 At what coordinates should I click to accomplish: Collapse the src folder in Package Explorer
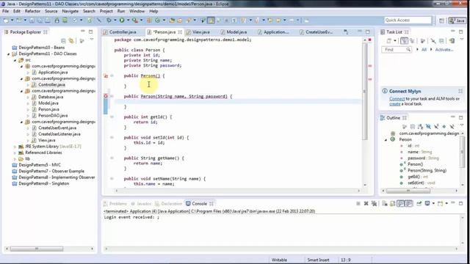coord(15,60)
